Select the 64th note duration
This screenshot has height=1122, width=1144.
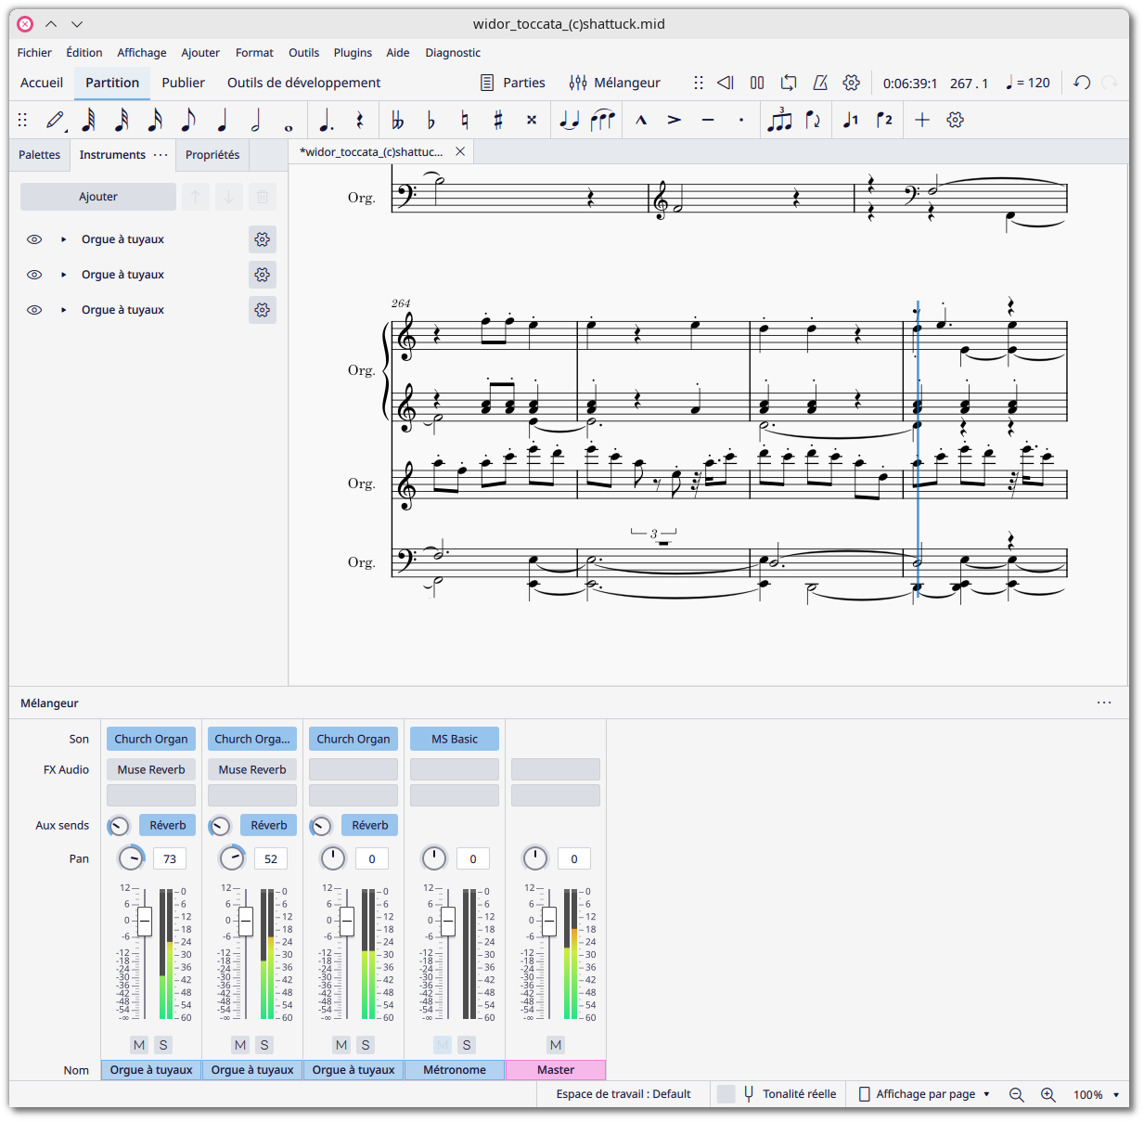pyautogui.click(x=89, y=120)
